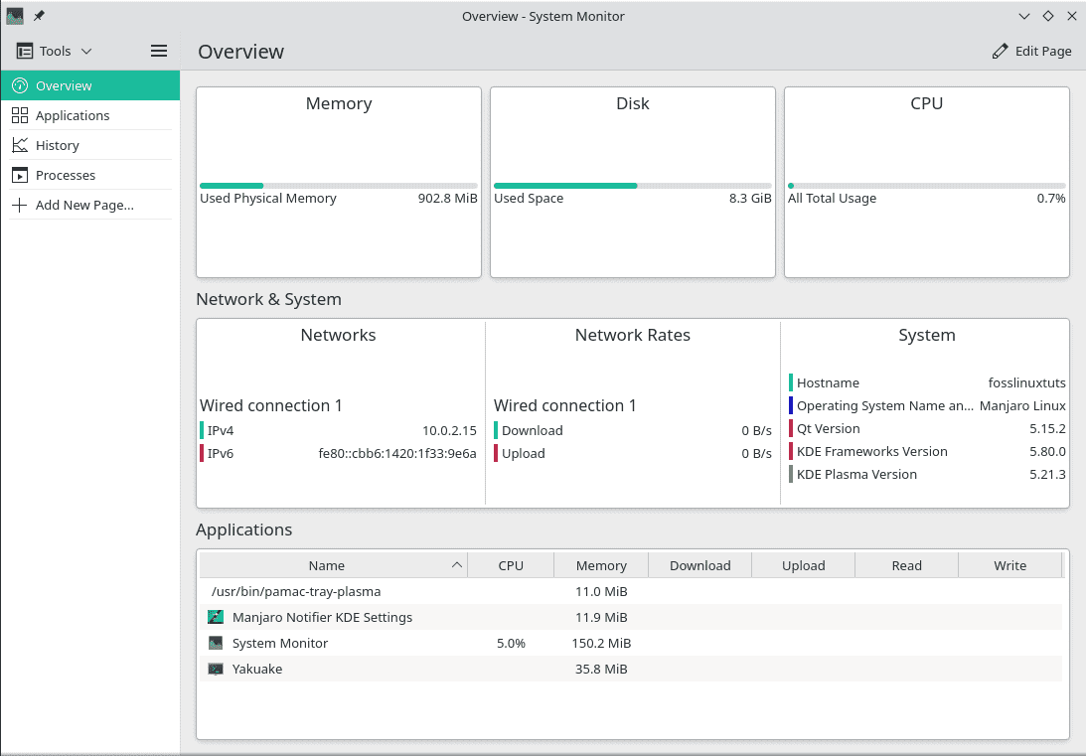Click the sort arrow on the Name column header

pos(458,564)
